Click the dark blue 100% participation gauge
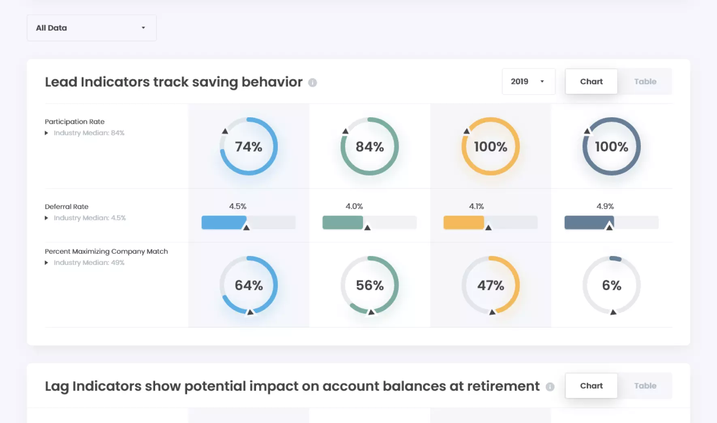The image size is (717, 423). (612, 146)
